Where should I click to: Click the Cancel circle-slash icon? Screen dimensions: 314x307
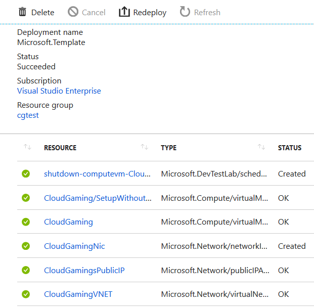click(x=73, y=12)
